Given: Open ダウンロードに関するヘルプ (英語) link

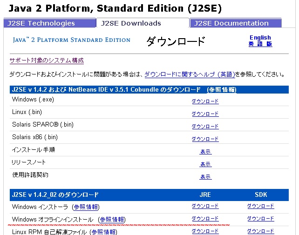Looking at the screenshot, I should click(190, 74).
